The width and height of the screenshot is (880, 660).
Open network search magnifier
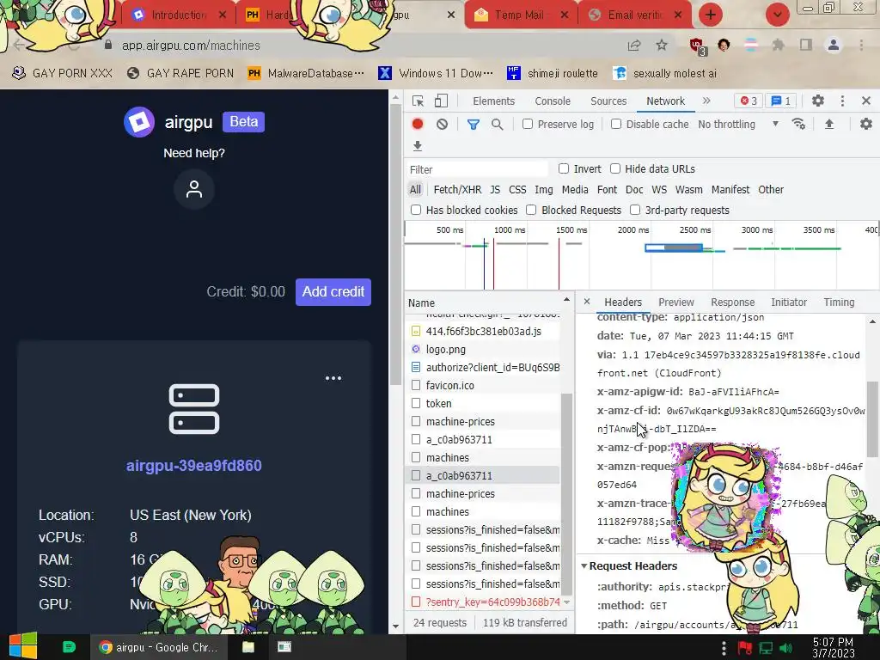click(498, 124)
